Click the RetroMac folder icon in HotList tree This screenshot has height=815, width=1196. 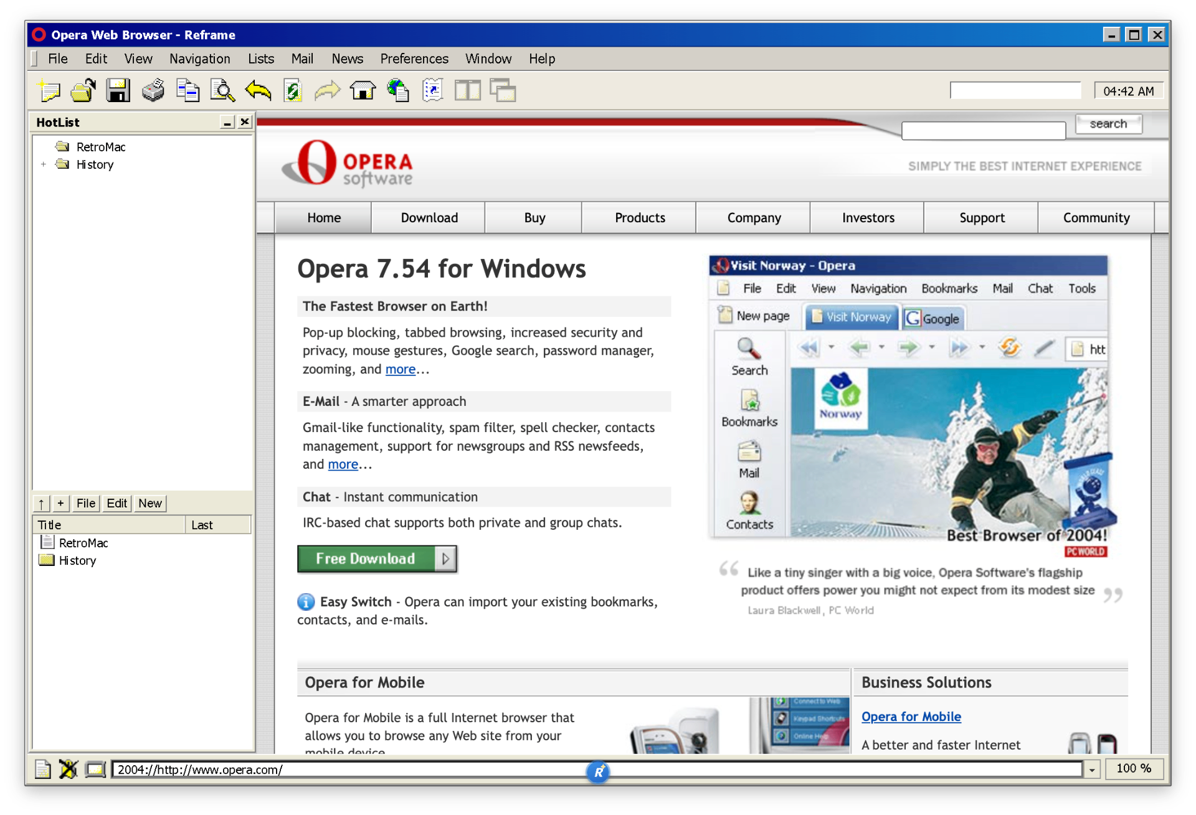62,147
